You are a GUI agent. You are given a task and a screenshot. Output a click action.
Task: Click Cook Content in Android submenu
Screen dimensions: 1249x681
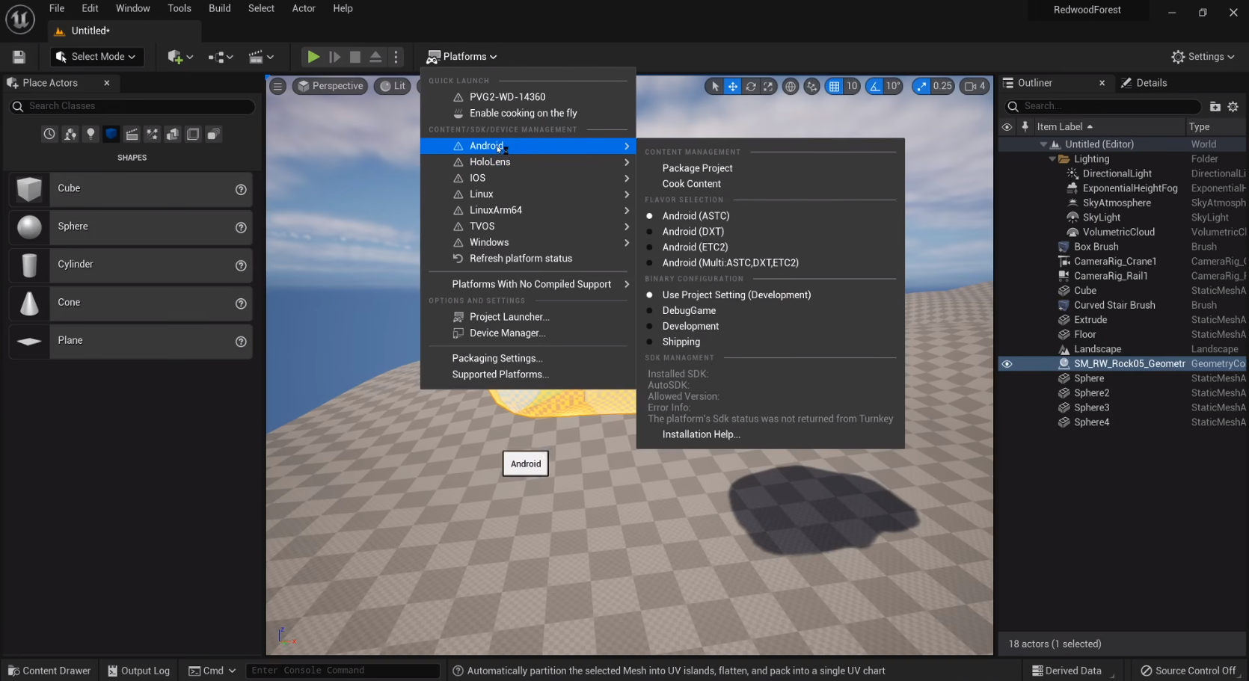pyautogui.click(x=691, y=184)
